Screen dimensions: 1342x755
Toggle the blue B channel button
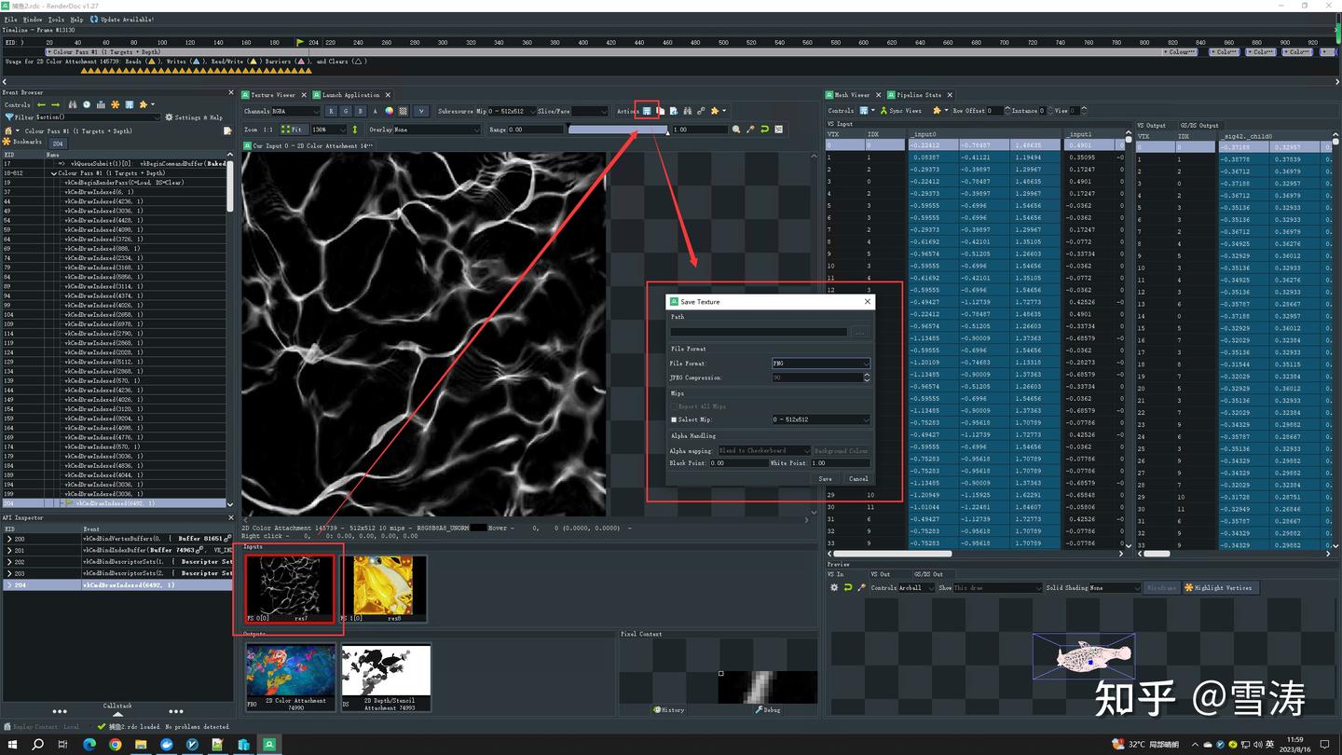click(x=361, y=111)
